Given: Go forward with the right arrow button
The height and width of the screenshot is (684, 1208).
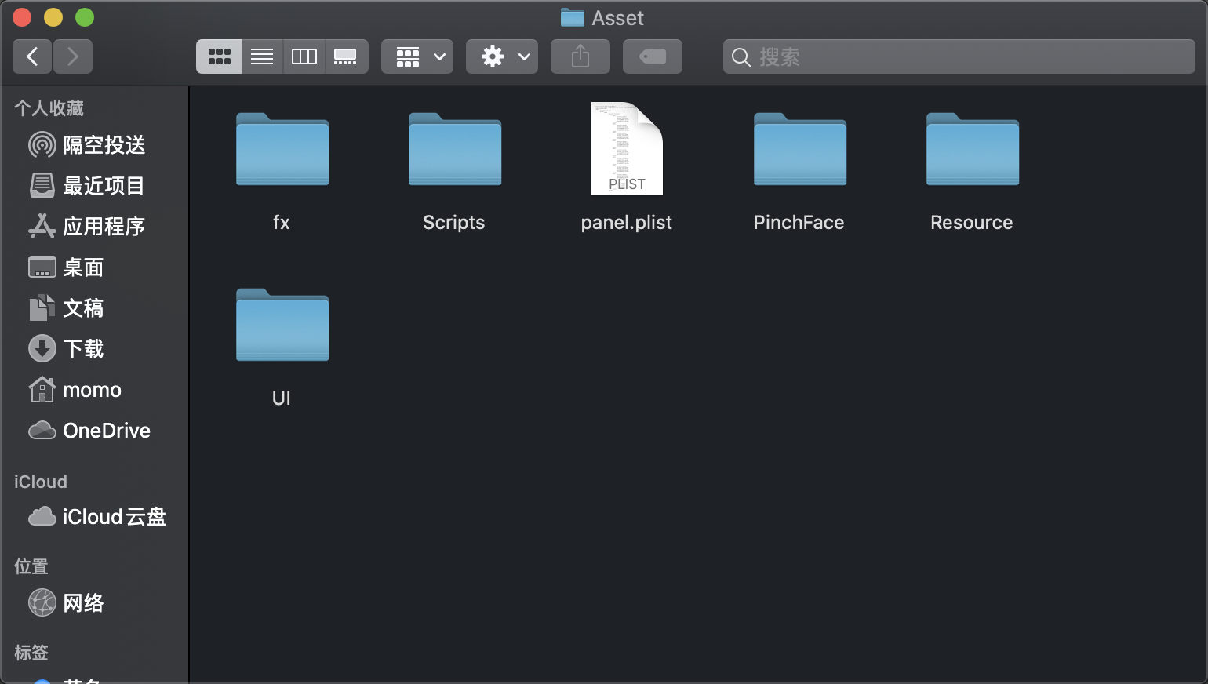Looking at the screenshot, I should (x=73, y=56).
